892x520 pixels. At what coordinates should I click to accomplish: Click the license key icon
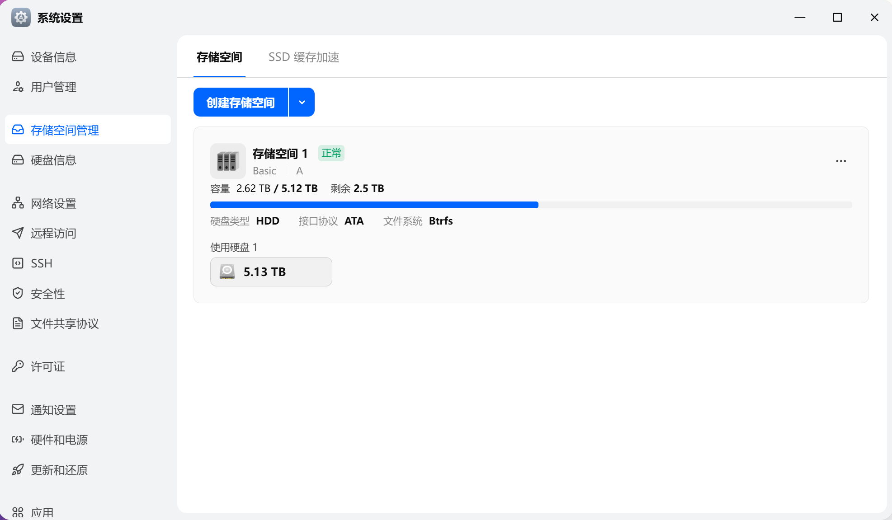coord(18,366)
